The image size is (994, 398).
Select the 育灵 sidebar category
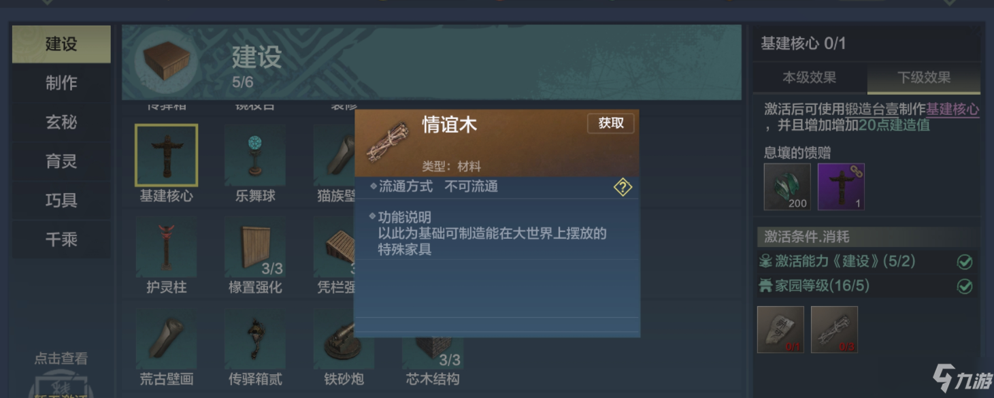[61, 161]
